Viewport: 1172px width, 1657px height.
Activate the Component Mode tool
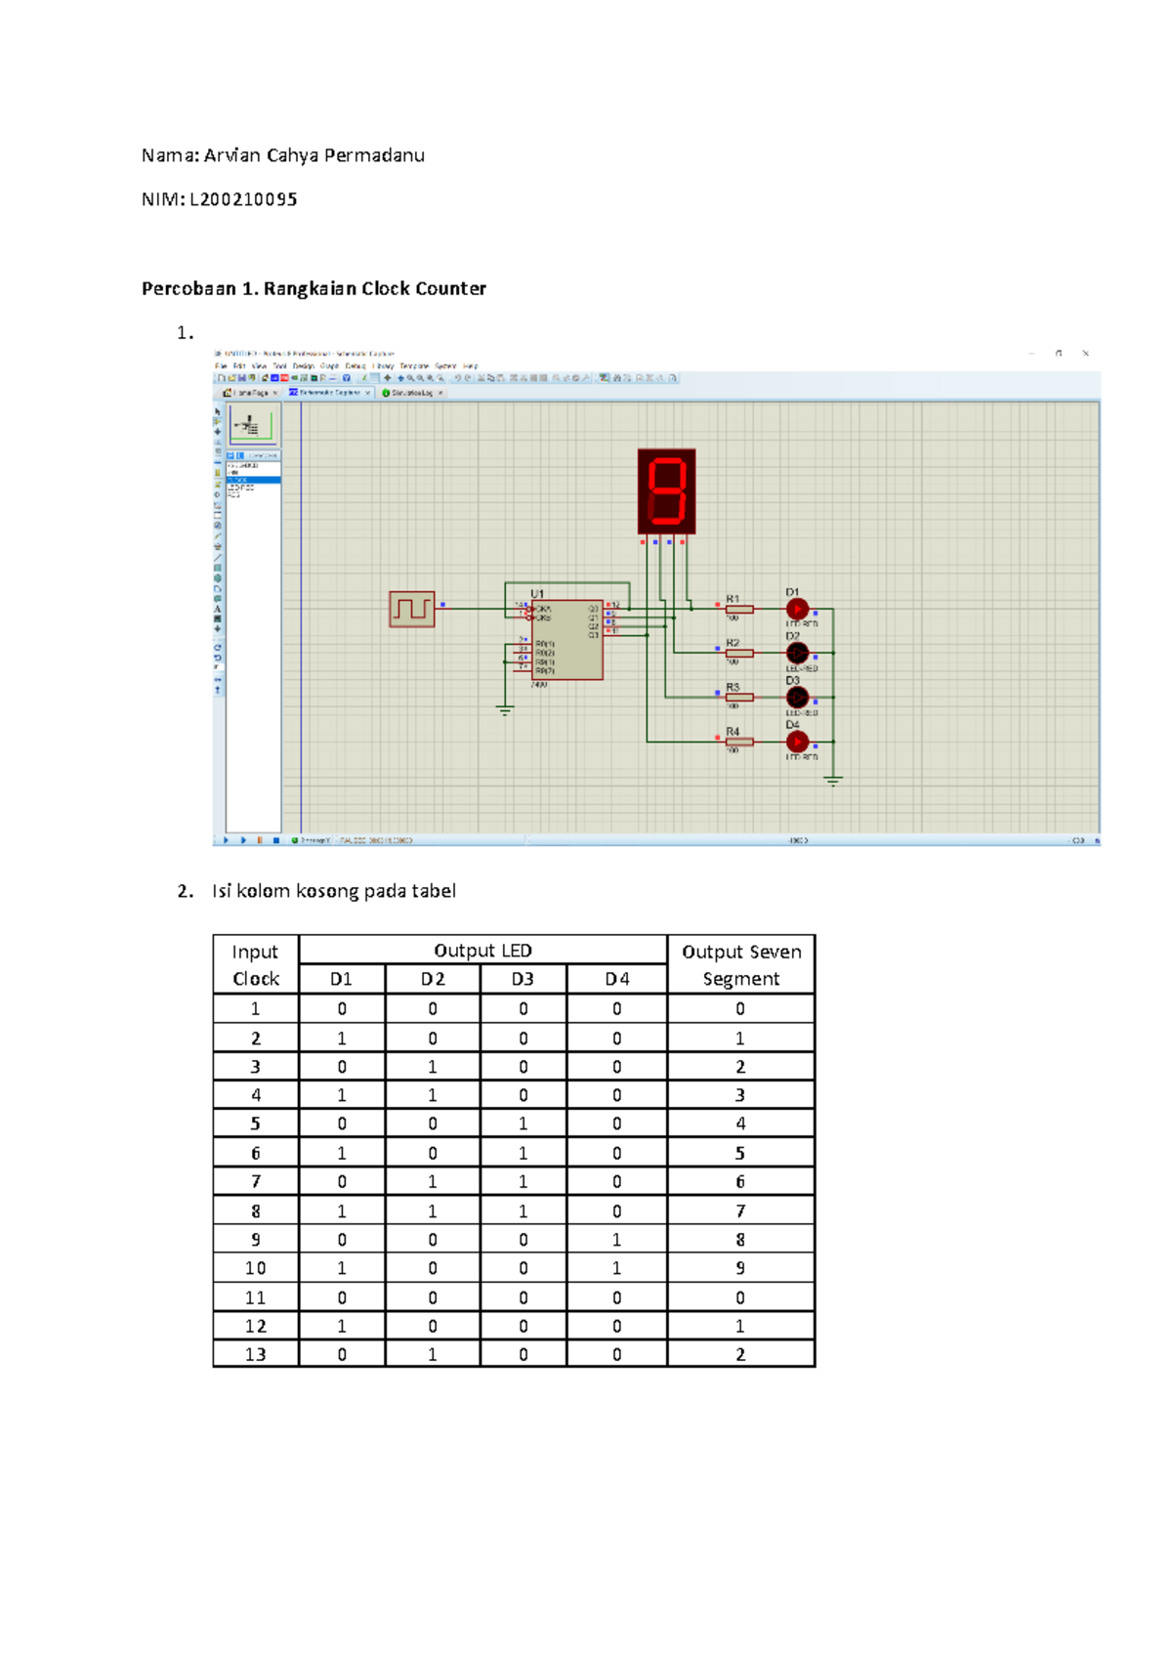pos(218,422)
